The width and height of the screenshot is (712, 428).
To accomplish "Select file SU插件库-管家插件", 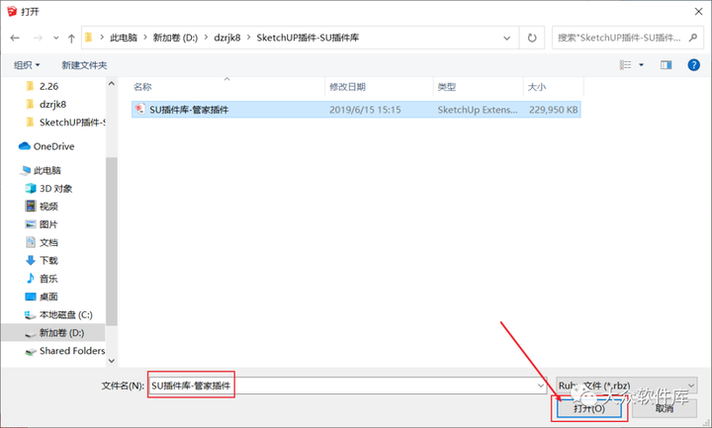I will pyautogui.click(x=356, y=110).
